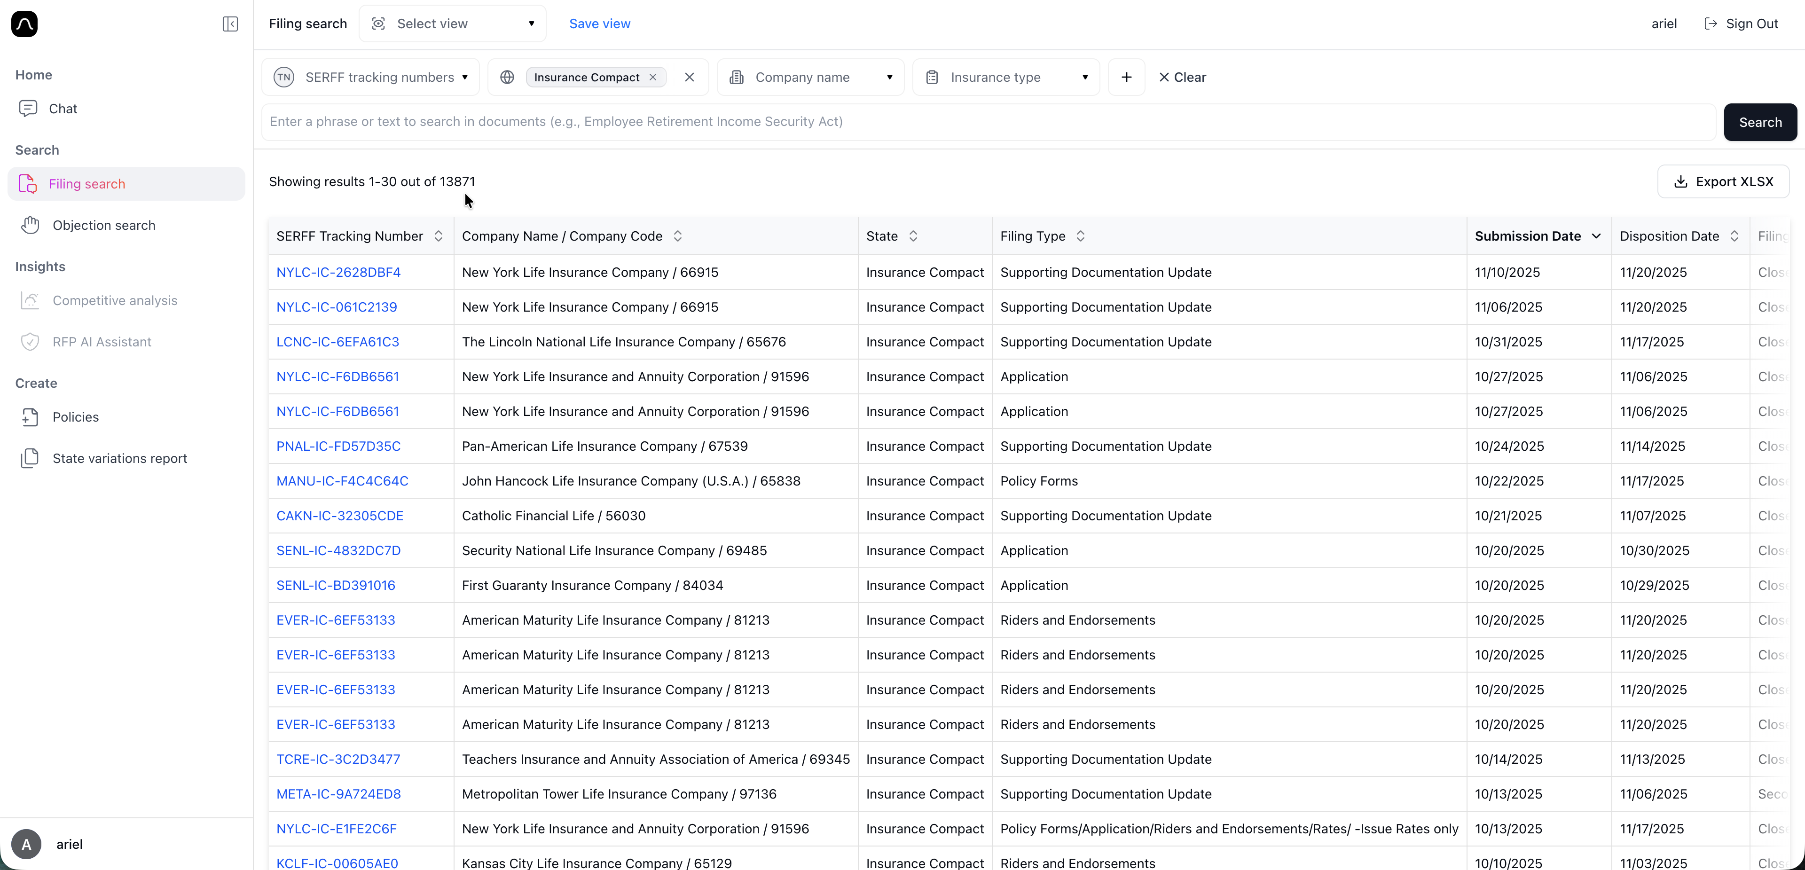Go to Policies in sidebar

[x=75, y=417]
